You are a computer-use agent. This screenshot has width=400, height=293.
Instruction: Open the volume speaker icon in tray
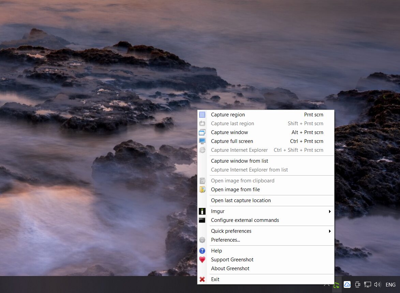377,285
